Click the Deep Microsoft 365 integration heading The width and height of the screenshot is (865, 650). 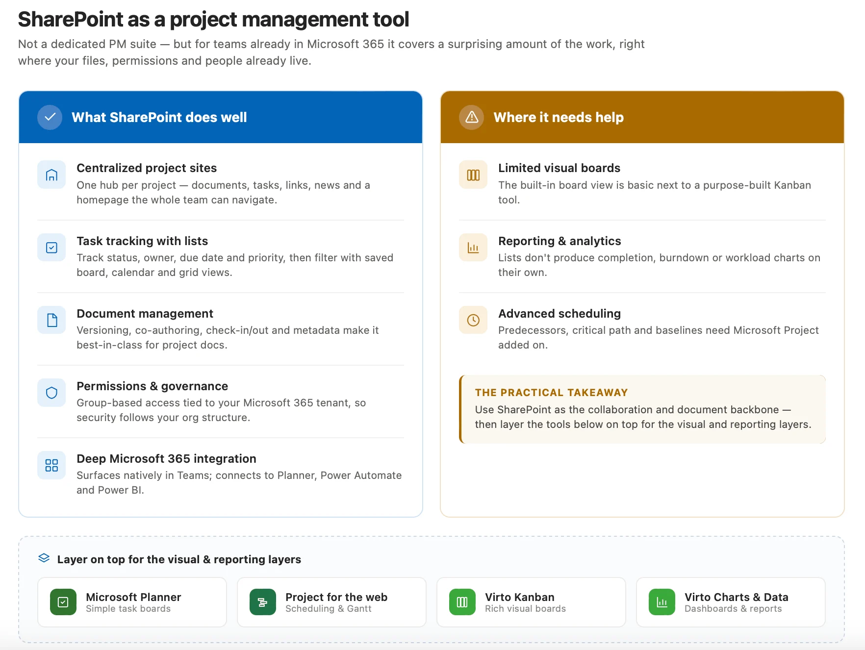point(166,459)
